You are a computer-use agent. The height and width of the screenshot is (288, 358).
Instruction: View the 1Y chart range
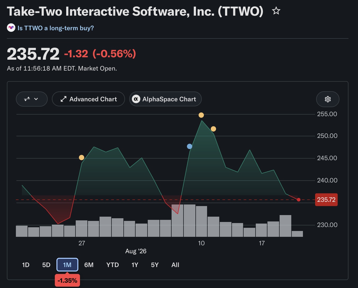pyautogui.click(x=135, y=265)
